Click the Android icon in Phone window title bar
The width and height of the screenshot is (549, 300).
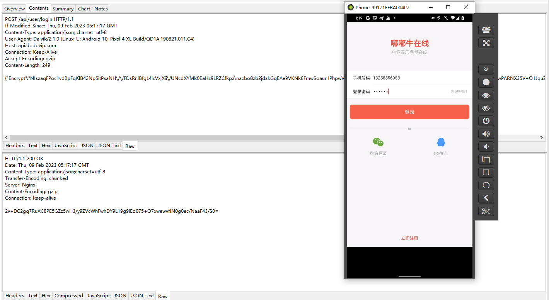(x=351, y=7)
